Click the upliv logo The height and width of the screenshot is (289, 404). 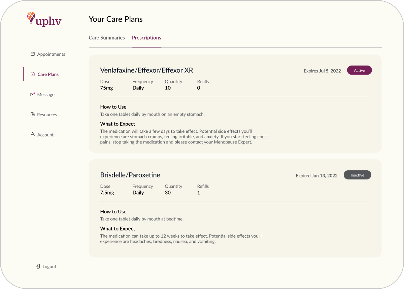click(44, 19)
